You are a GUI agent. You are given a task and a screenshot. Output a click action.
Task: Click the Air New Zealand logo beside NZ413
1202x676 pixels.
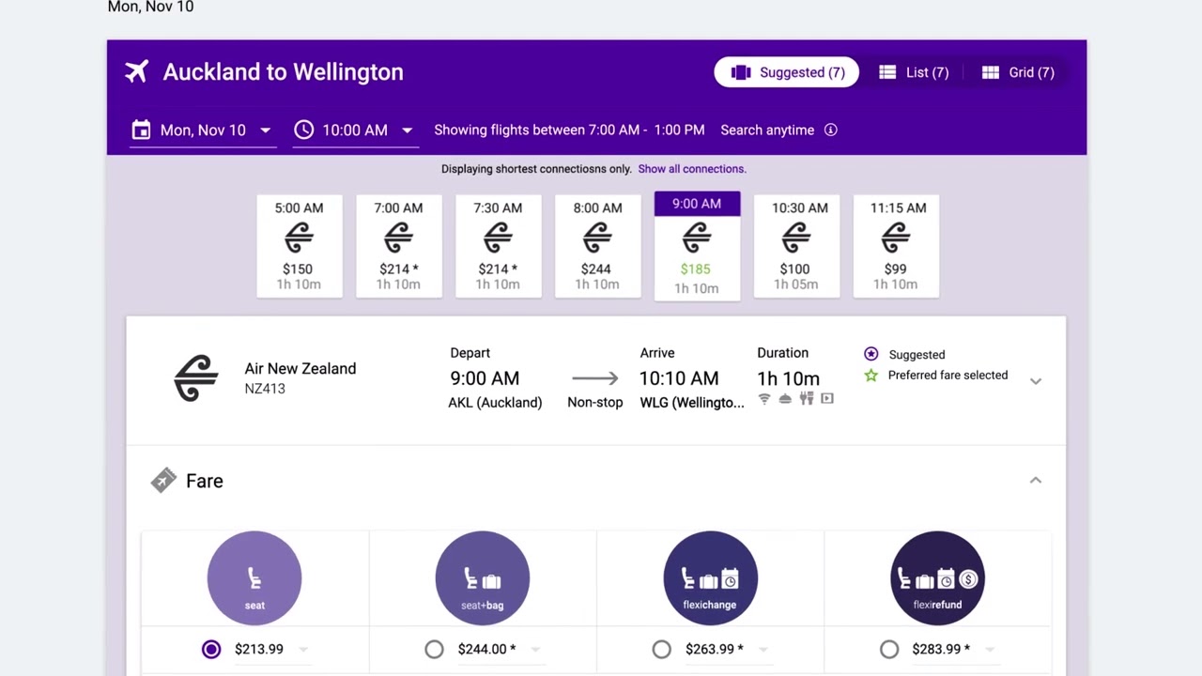click(196, 377)
